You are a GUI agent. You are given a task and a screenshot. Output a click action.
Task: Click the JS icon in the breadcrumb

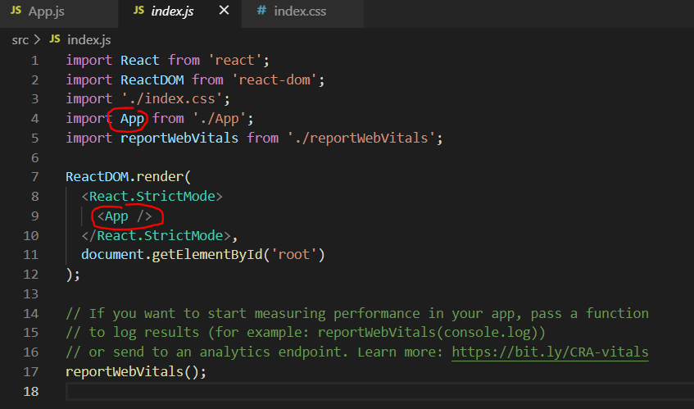click(55, 39)
